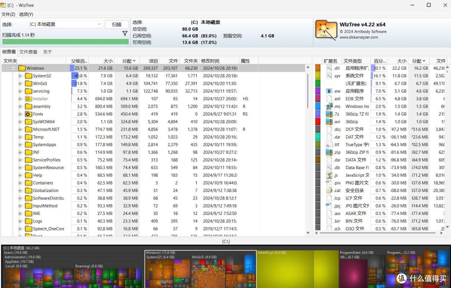This screenshot has width=451, height=288.
Task: Click the WinSxS folder icon
Action: tap(28, 83)
